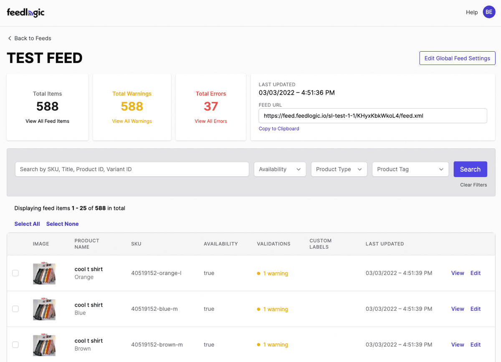501x362 pixels.
Task: Check the cool t shirt Blue row checkbox
Action: pos(15,309)
